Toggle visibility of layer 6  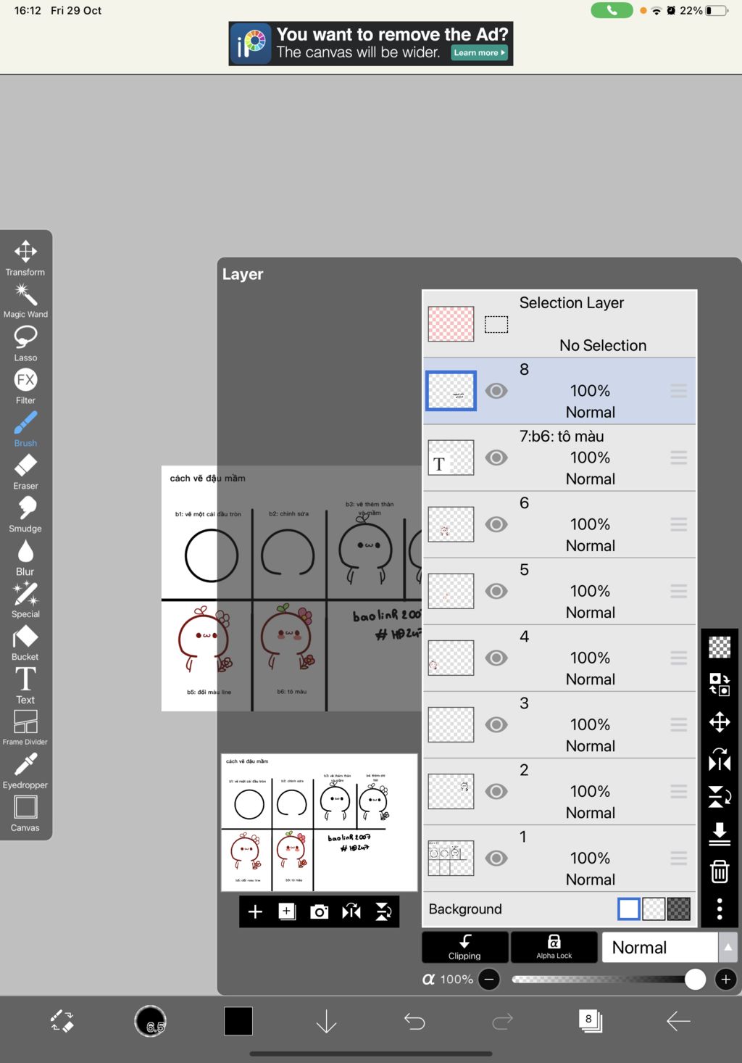(x=496, y=524)
